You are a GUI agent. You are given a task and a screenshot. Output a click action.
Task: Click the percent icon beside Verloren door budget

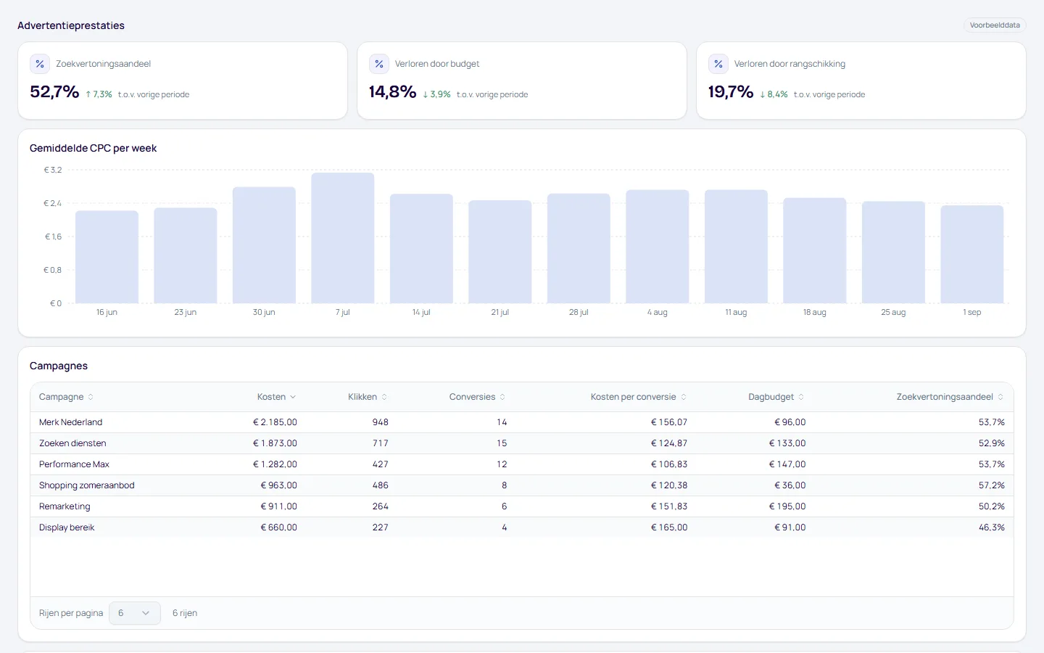pos(379,64)
